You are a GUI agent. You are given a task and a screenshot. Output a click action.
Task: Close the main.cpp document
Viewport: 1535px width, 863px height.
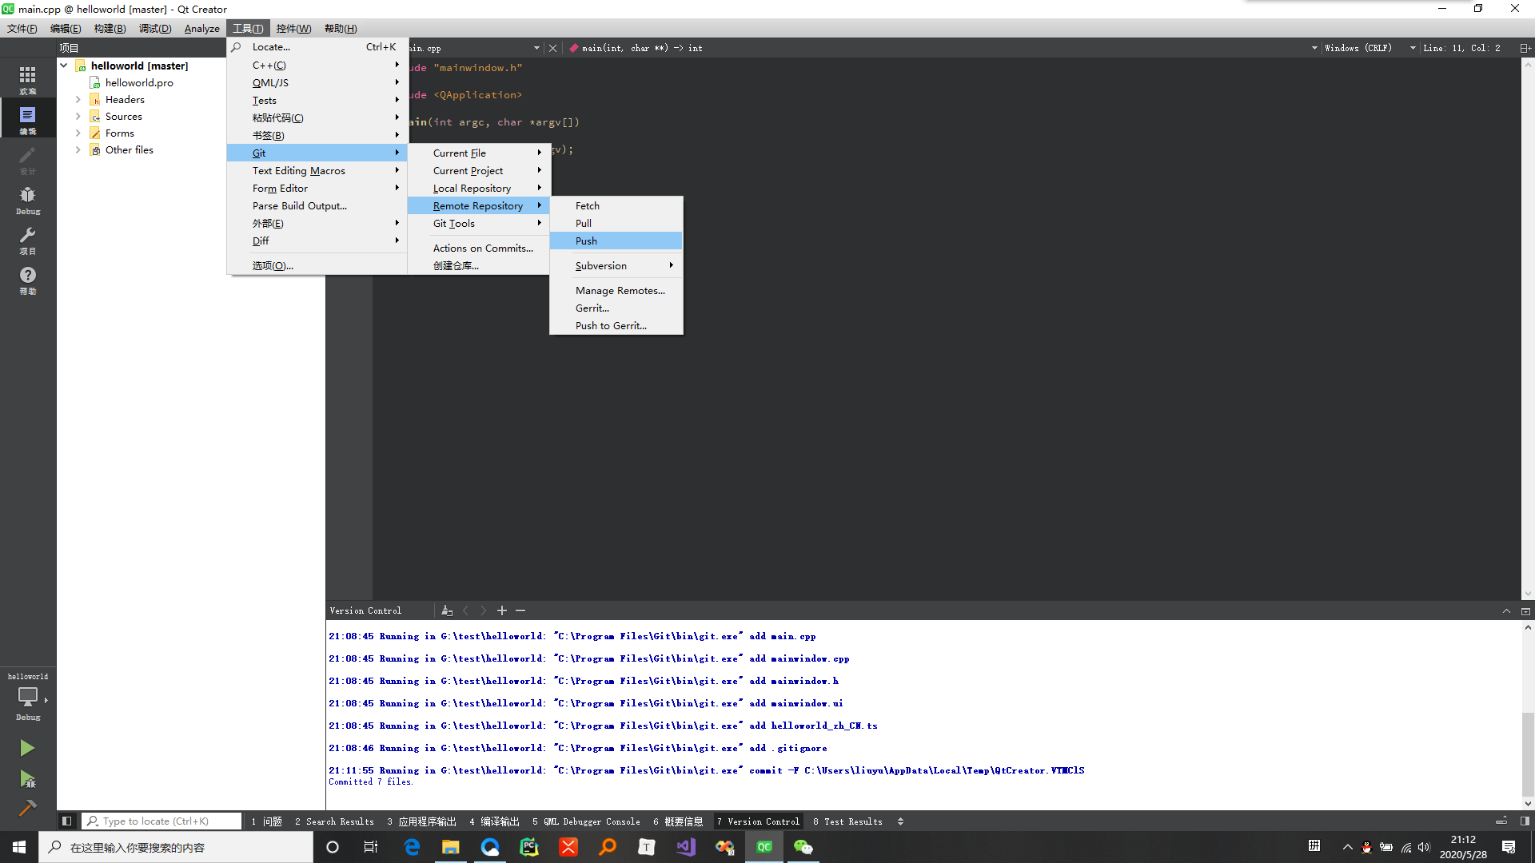pos(552,48)
